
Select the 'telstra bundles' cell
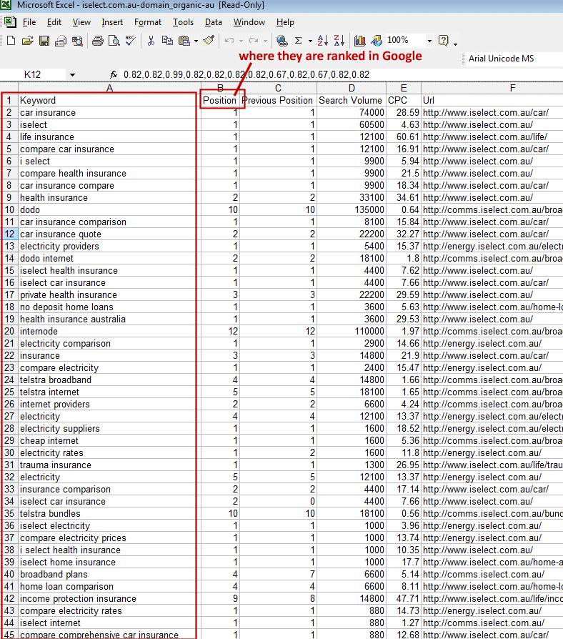[109, 513]
